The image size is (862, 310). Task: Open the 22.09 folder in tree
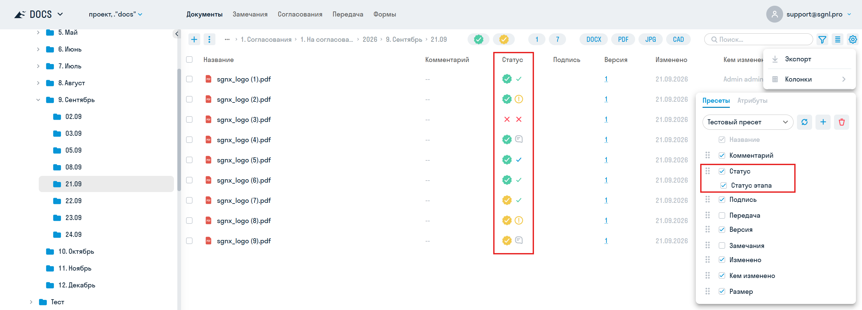click(x=73, y=201)
